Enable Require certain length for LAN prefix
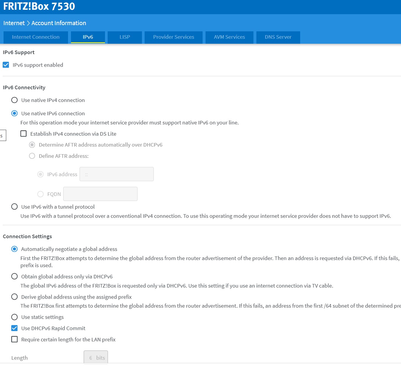This screenshot has height=370, width=401. point(14,339)
